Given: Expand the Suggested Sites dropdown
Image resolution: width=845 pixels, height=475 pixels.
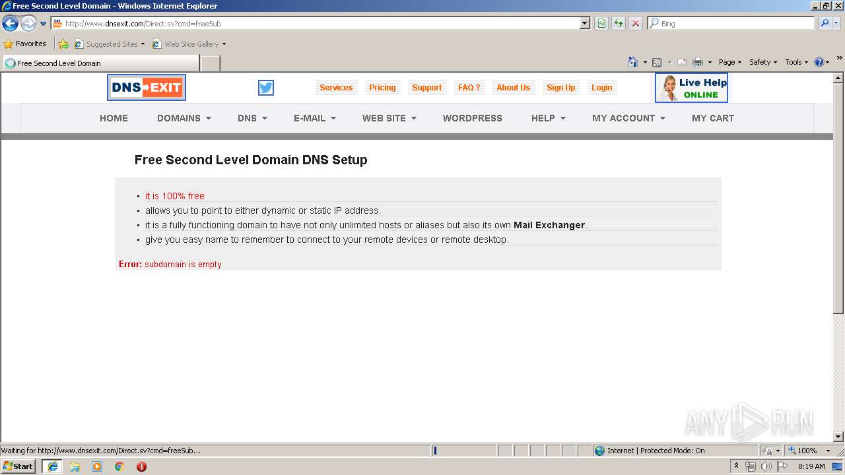Looking at the screenshot, I should pos(143,44).
